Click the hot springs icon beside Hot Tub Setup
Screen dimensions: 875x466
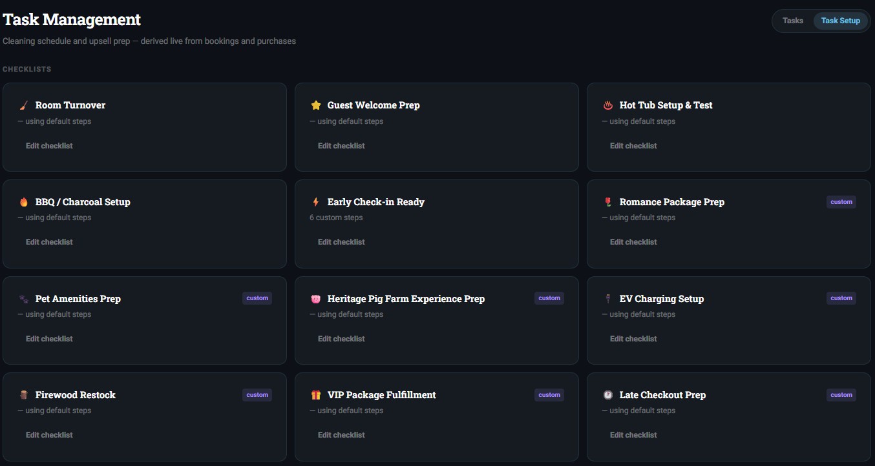(608, 105)
